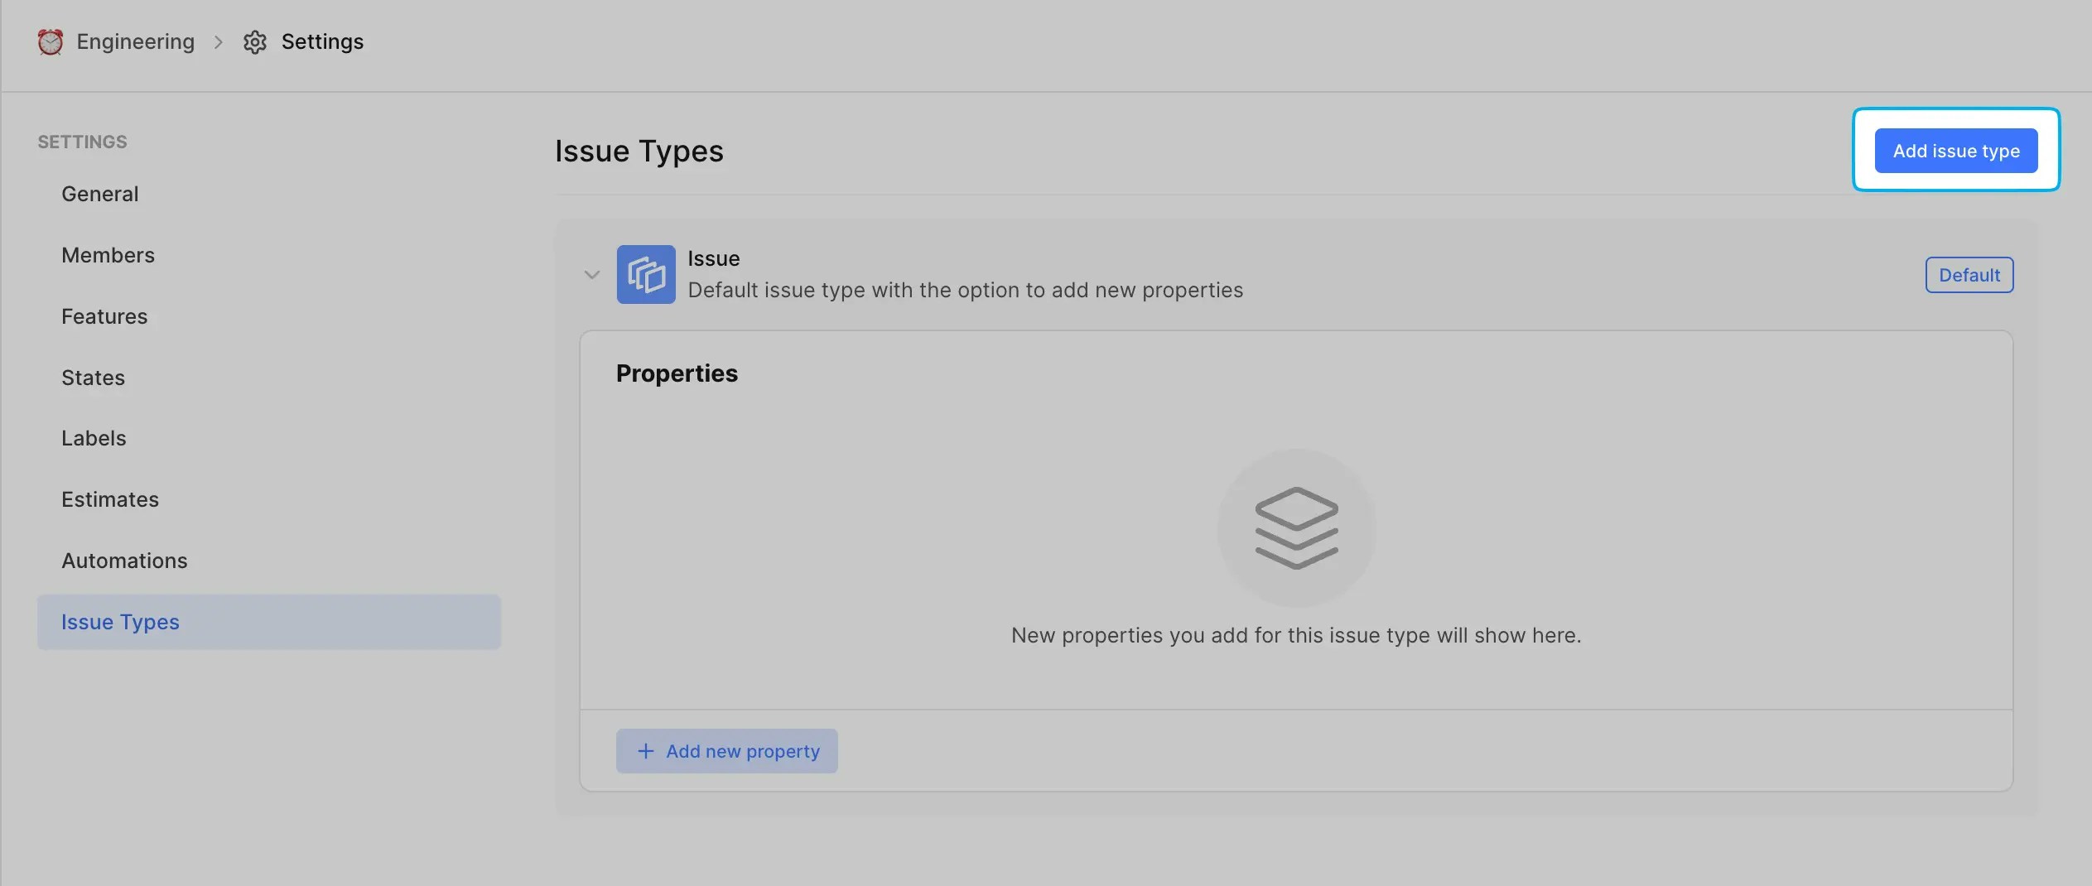The width and height of the screenshot is (2092, 886).
Task: Click the Add issue type button
Action: 1955,150
